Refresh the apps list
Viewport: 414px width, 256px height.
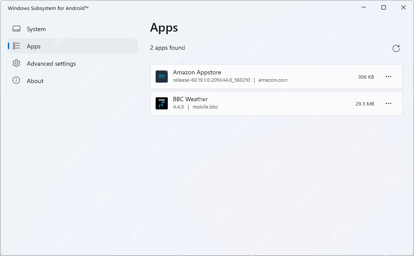coord(396,48)
